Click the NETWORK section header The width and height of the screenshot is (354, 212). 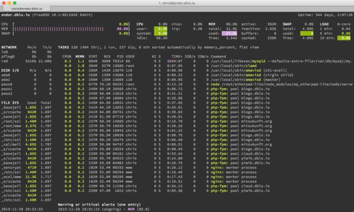(x=9, y=47)
